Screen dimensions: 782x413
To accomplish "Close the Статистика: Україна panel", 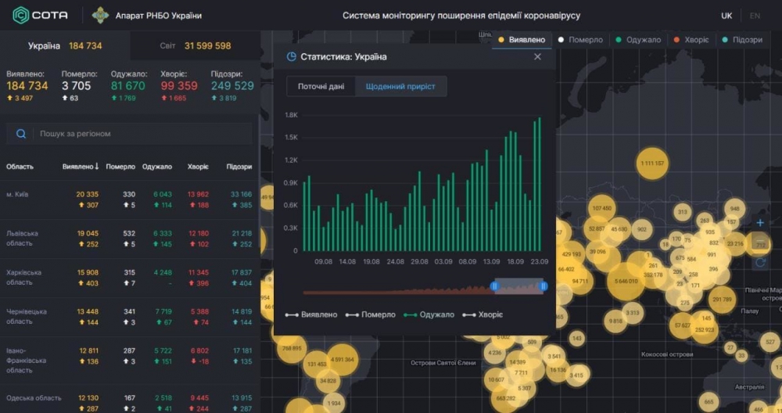I will [537, 56].
